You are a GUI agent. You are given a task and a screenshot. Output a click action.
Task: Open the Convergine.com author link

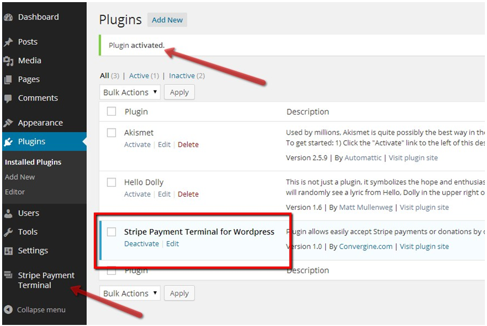pos(366,247)
